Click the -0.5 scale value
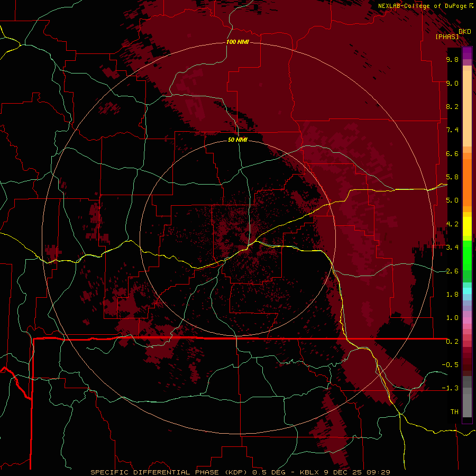The height and width of the screenshot is (476, 476). point(450,365)
